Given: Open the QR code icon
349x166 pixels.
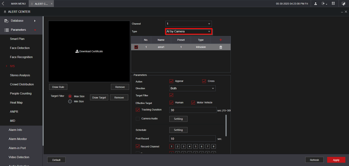Looking at the screenshot, I should click(333, 3).
